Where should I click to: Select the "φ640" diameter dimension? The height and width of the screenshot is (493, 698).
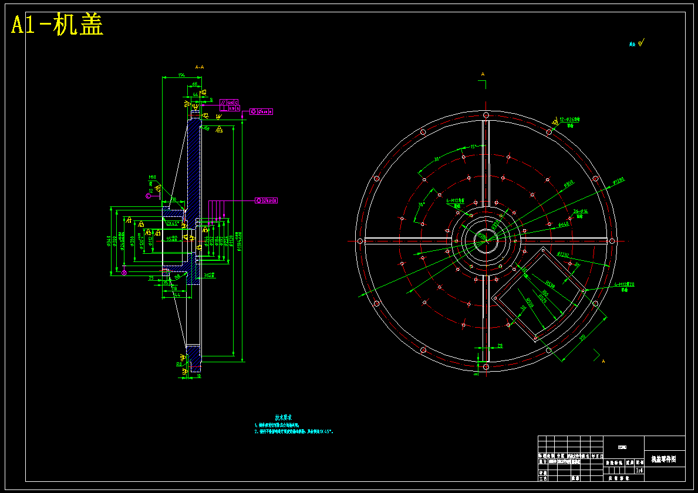(564, 225)
